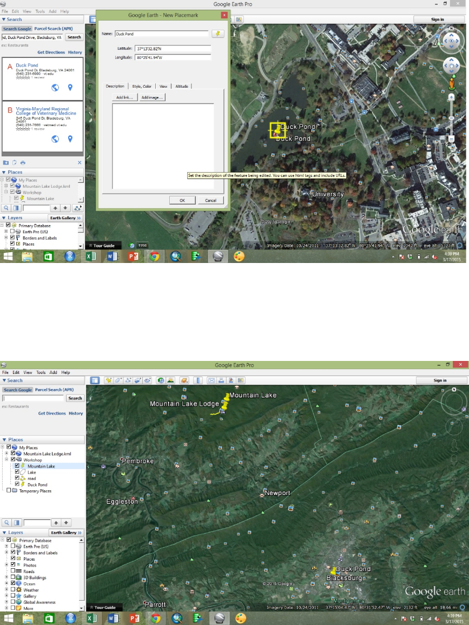Check the Temporary Places checkbox
The height and width of the screenshot is (625, 469).
tap(9, 490)
